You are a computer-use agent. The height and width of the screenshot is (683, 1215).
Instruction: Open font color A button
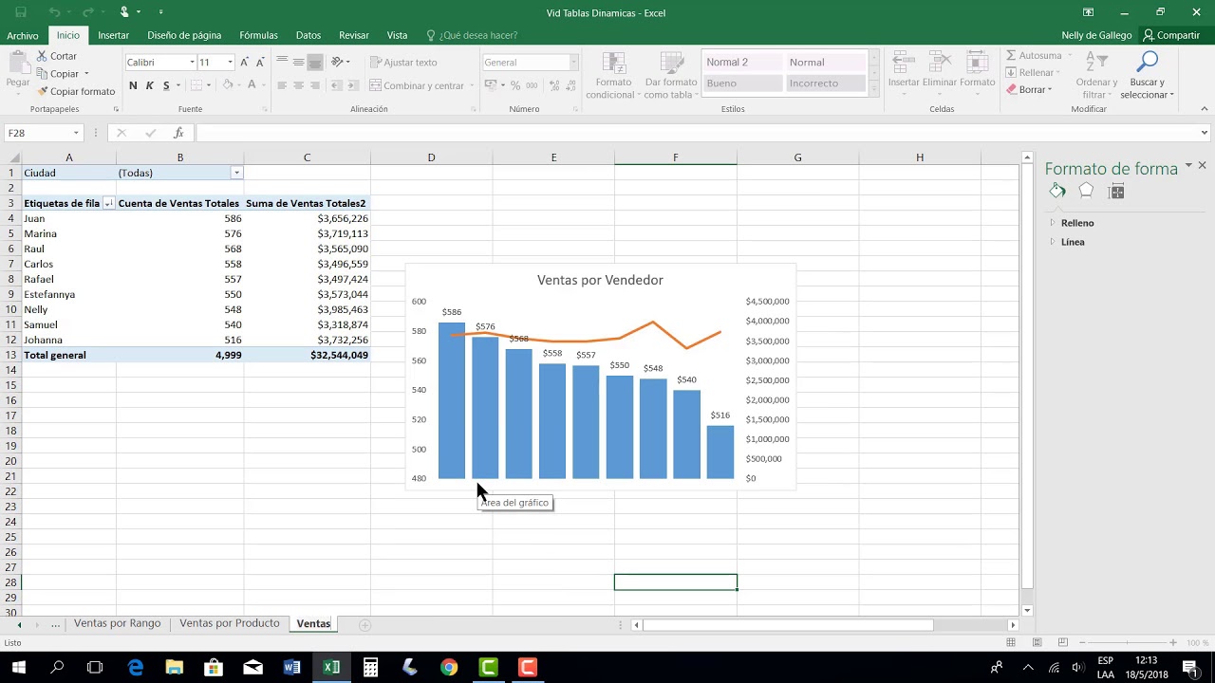pyautogui.click(x=252, y=85)
